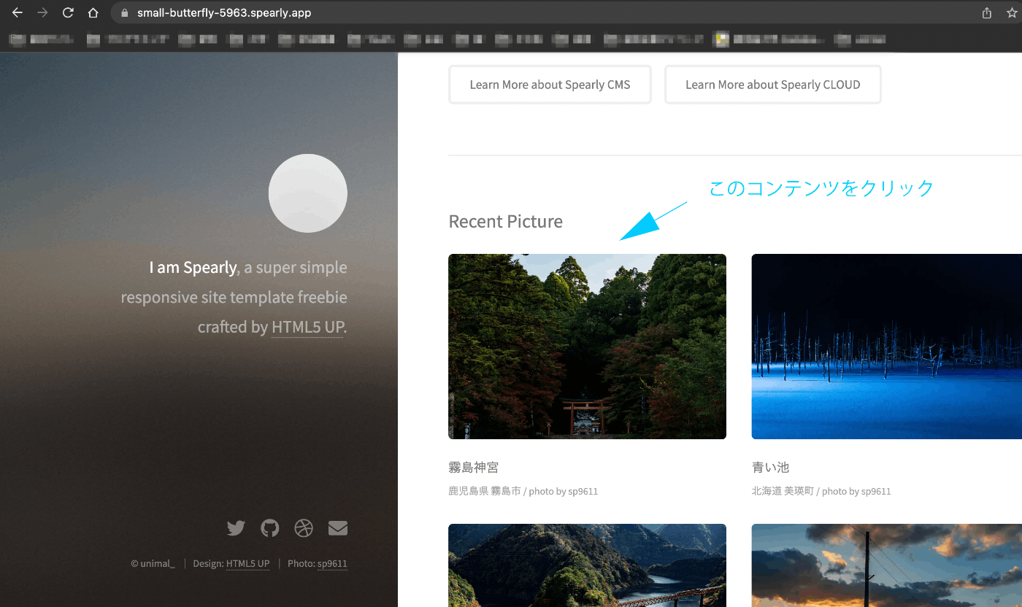Open the browser home page icon

93,13
